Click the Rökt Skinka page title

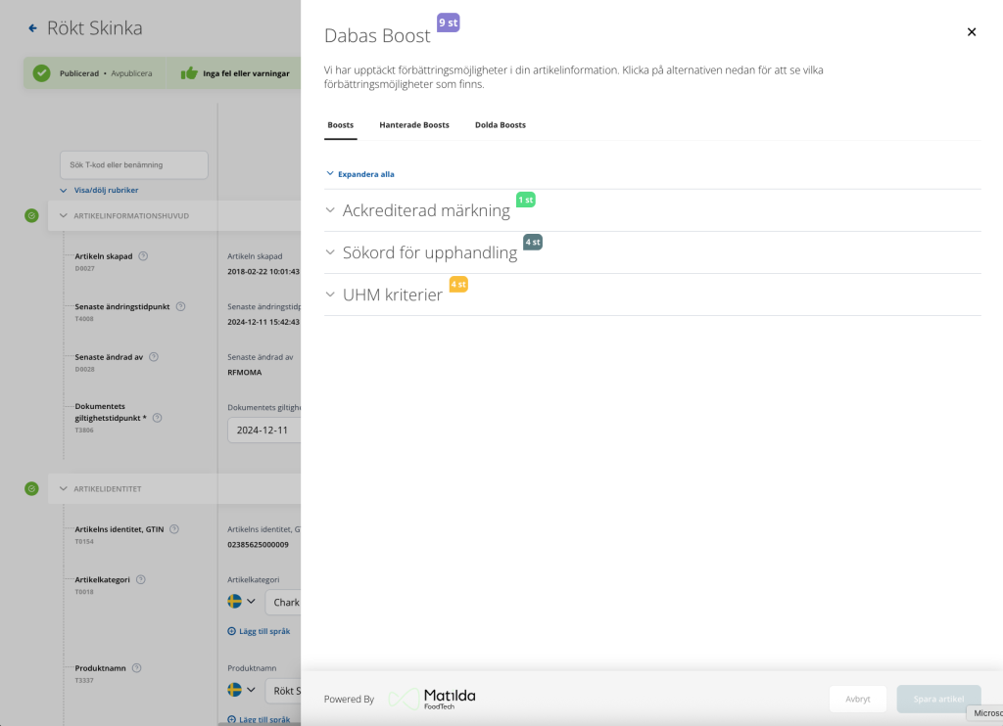click(x=95, y=28)
